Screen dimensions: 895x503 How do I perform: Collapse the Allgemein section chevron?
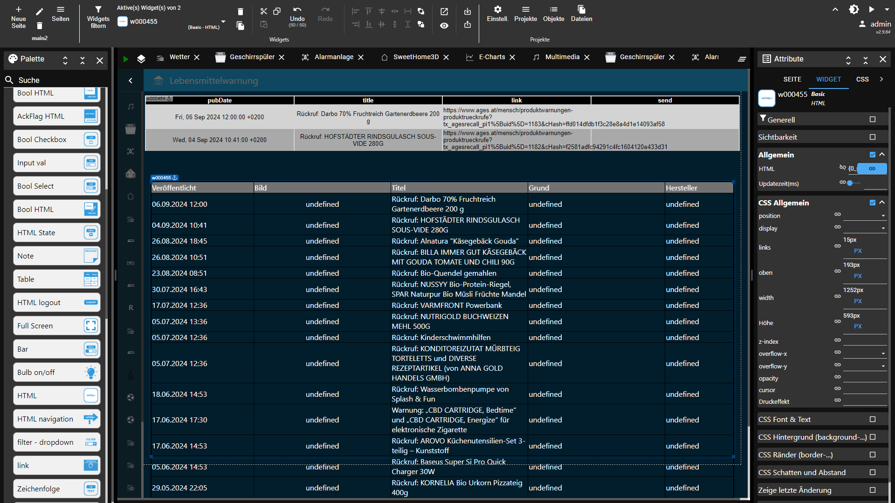click(x=882, y=155)
